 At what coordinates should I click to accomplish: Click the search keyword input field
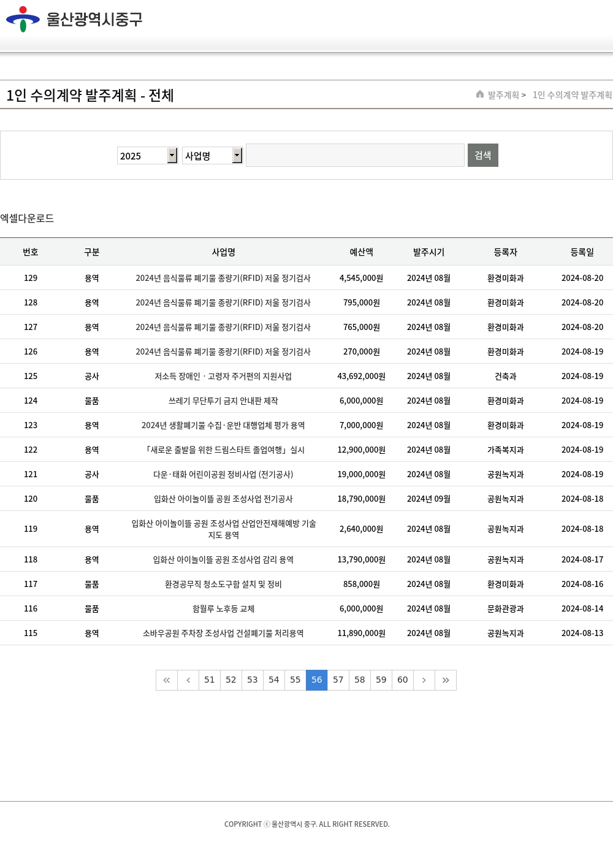point(355,155)
